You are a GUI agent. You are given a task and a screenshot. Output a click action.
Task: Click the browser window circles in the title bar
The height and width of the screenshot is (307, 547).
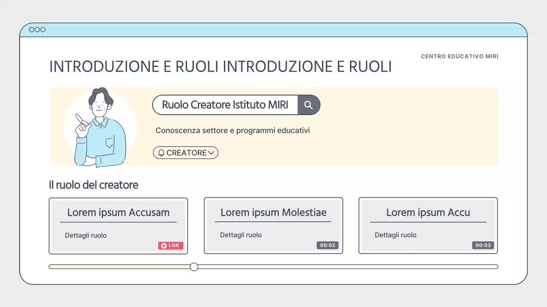point(37,29)
